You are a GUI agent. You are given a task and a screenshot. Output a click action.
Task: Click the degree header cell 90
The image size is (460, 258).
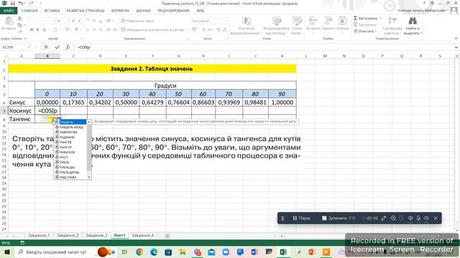tap(282, 94)
